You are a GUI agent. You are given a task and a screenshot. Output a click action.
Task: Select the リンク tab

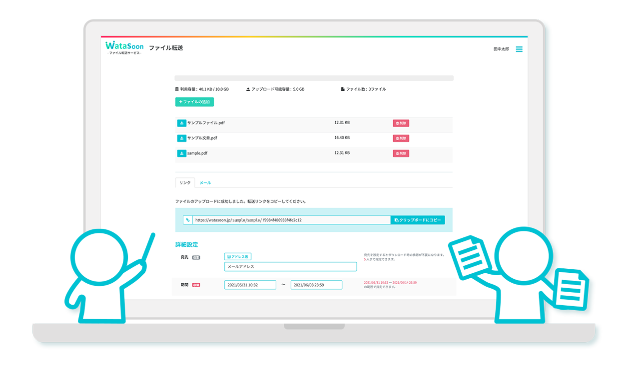185,183
